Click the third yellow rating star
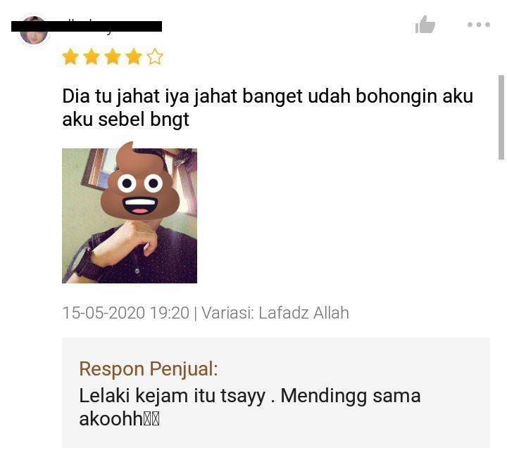 point(113,57)
